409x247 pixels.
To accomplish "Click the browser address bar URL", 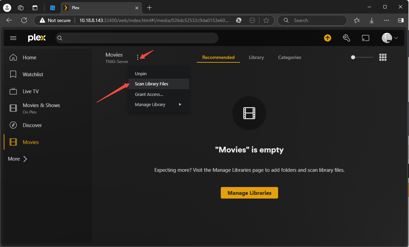I will click(x=154, y=20).
